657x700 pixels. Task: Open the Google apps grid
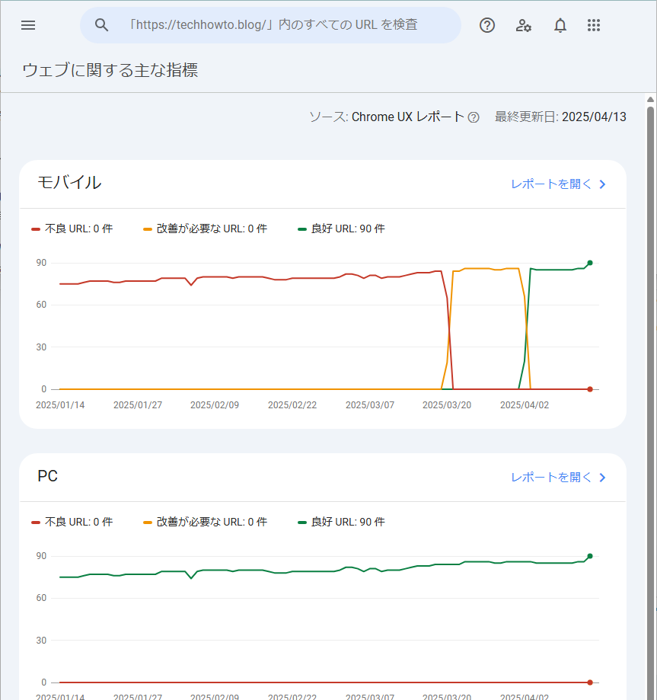pos(594,25)
